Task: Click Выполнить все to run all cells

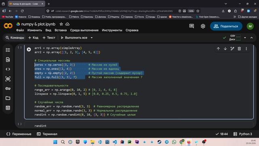Action: 74,38
